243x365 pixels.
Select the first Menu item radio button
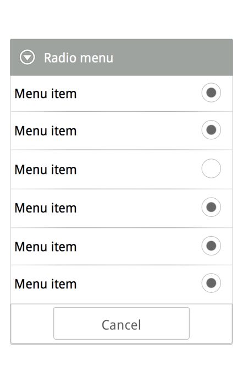pos(211,92)
